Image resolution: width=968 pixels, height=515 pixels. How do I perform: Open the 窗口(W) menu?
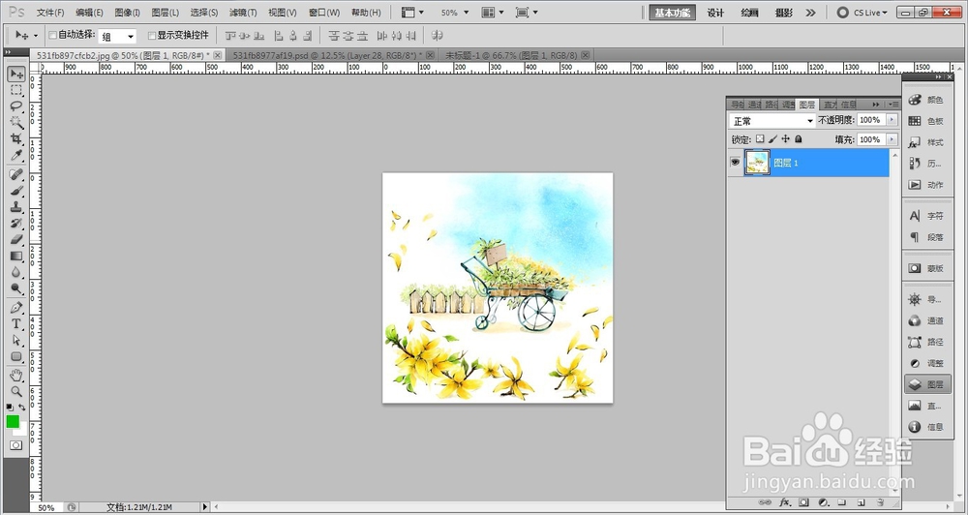(x=324, y=13)
